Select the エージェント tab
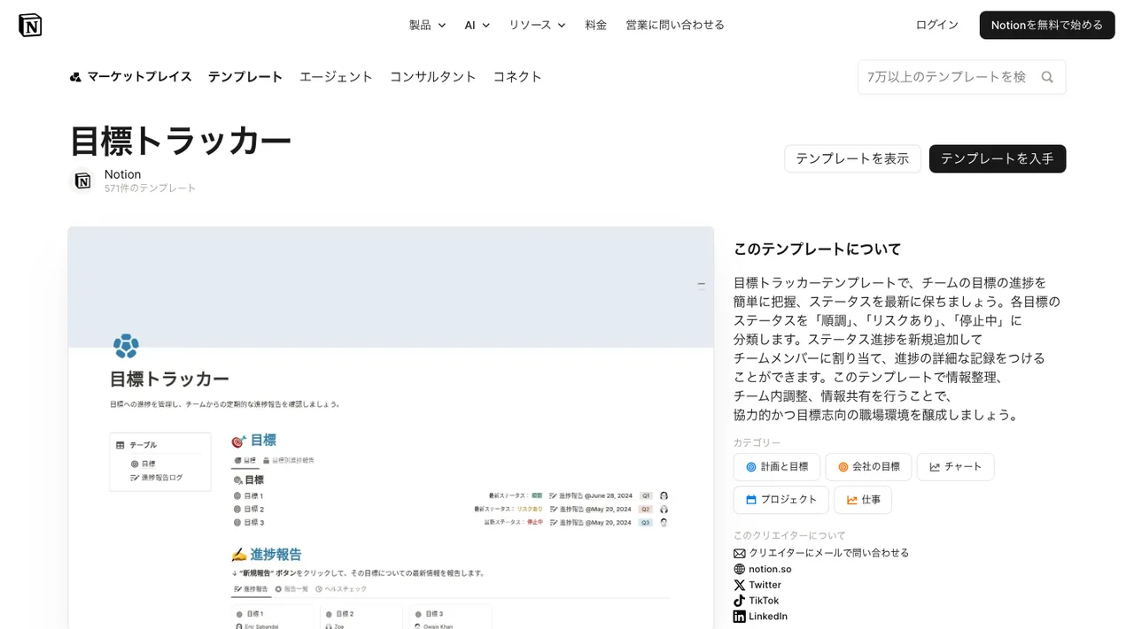Image resolution: width=1134 pixels, height=629 pixels. pyautogui.click(x=336, y=77)
